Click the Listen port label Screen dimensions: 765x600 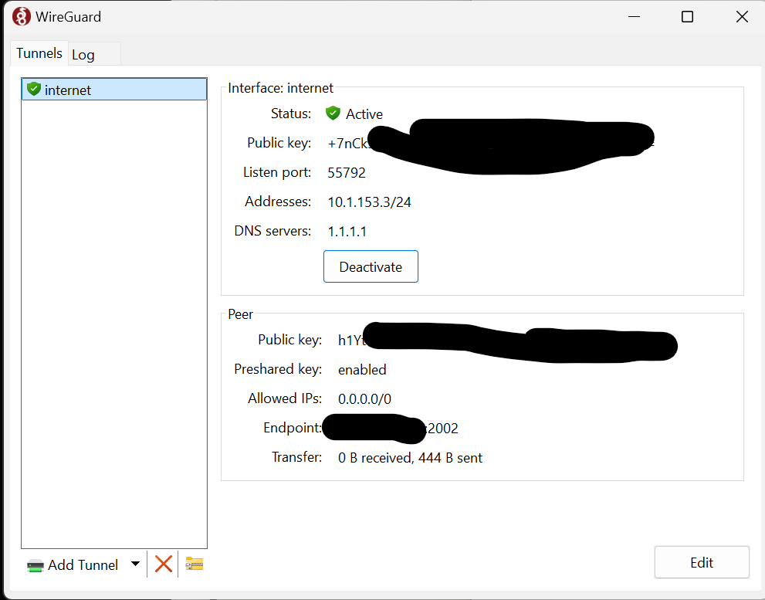pos(277,172)
